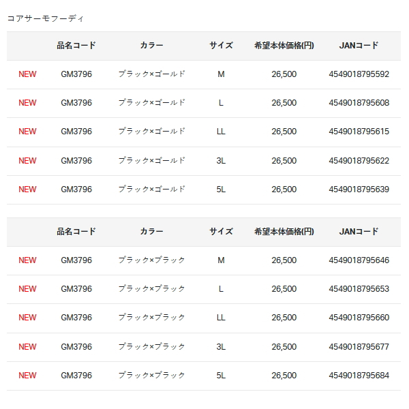Select JAN code 4549018795608
Screen dimensions: 409x409
359,103
